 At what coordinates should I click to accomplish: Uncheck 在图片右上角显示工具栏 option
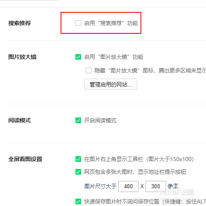point(78,159)
